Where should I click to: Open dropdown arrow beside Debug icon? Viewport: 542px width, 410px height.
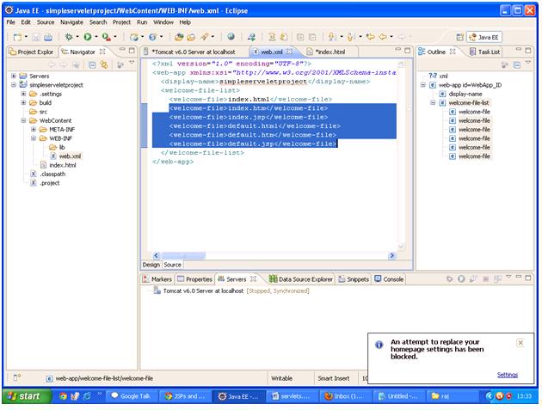click(77, 37)
